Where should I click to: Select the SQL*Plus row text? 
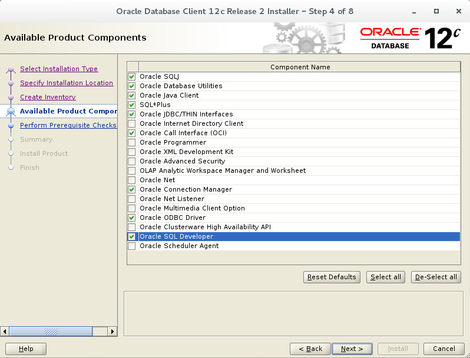click(155, 105)
